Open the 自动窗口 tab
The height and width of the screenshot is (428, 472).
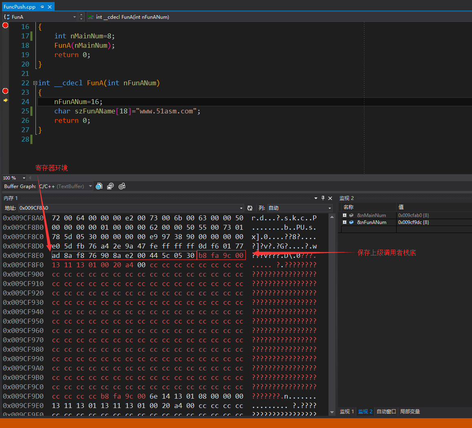pyautogui.click(x=386, y=412)
